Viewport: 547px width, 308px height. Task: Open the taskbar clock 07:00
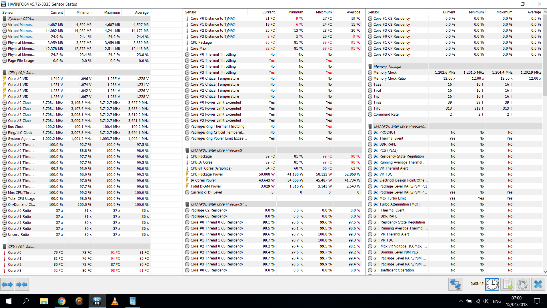click(516, 301)
